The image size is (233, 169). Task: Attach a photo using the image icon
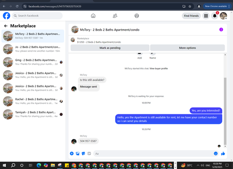[77, 154]
